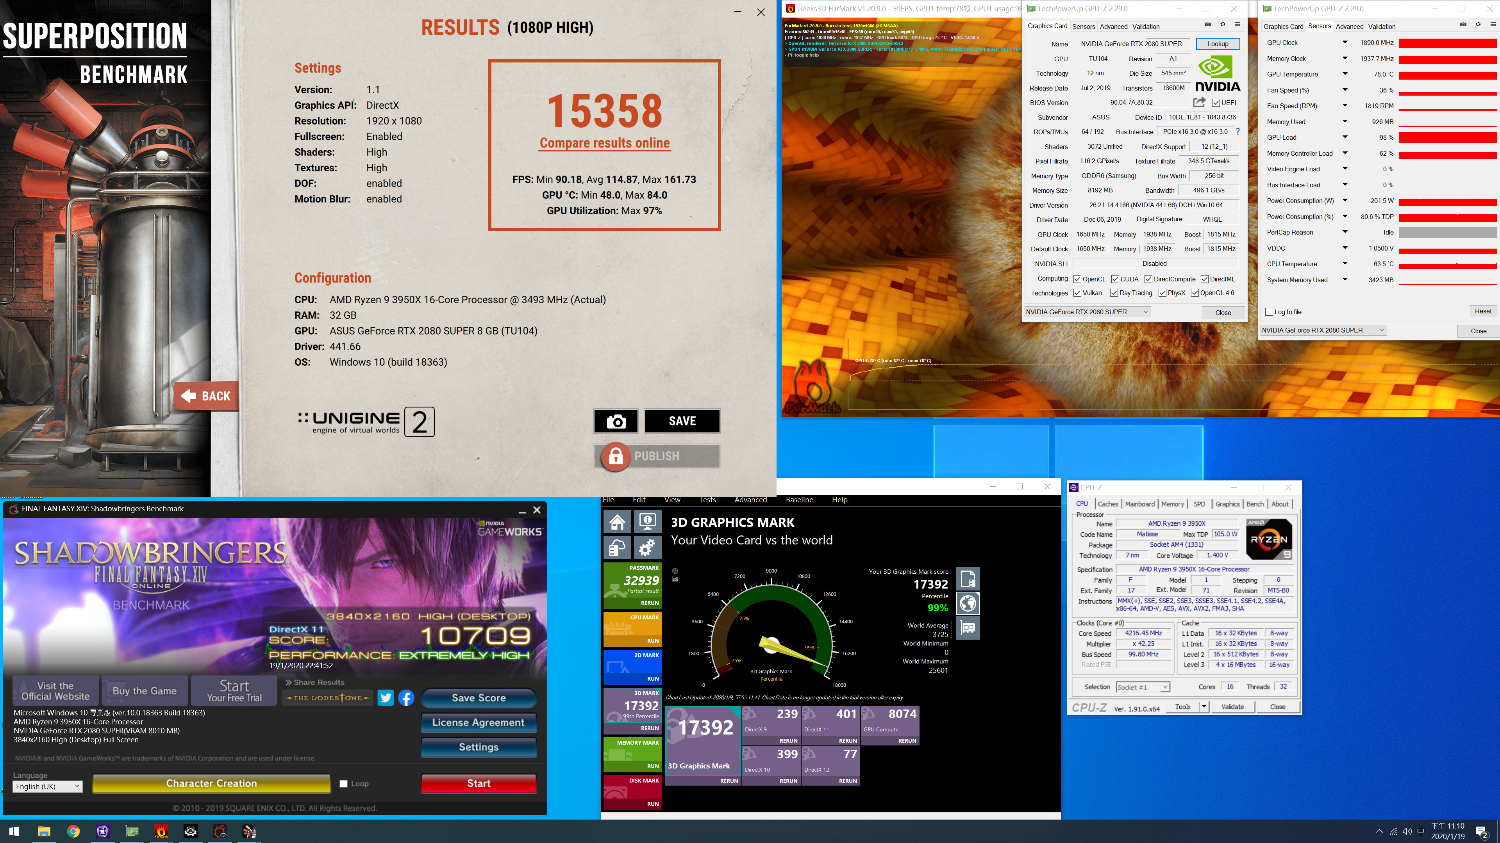Screen dimensions: 1500x843
Task: Click the video card icon under globe
Action: click(968, 628)
